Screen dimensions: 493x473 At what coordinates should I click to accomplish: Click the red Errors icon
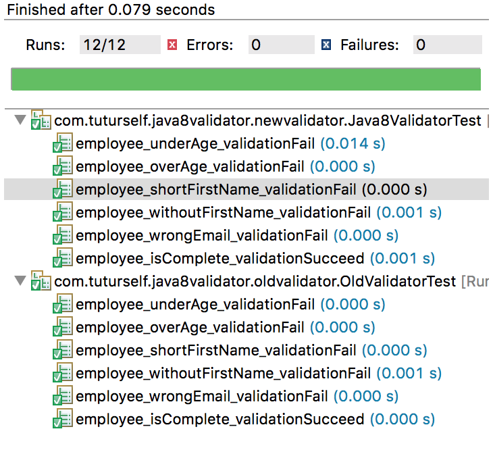coord(172,45)
